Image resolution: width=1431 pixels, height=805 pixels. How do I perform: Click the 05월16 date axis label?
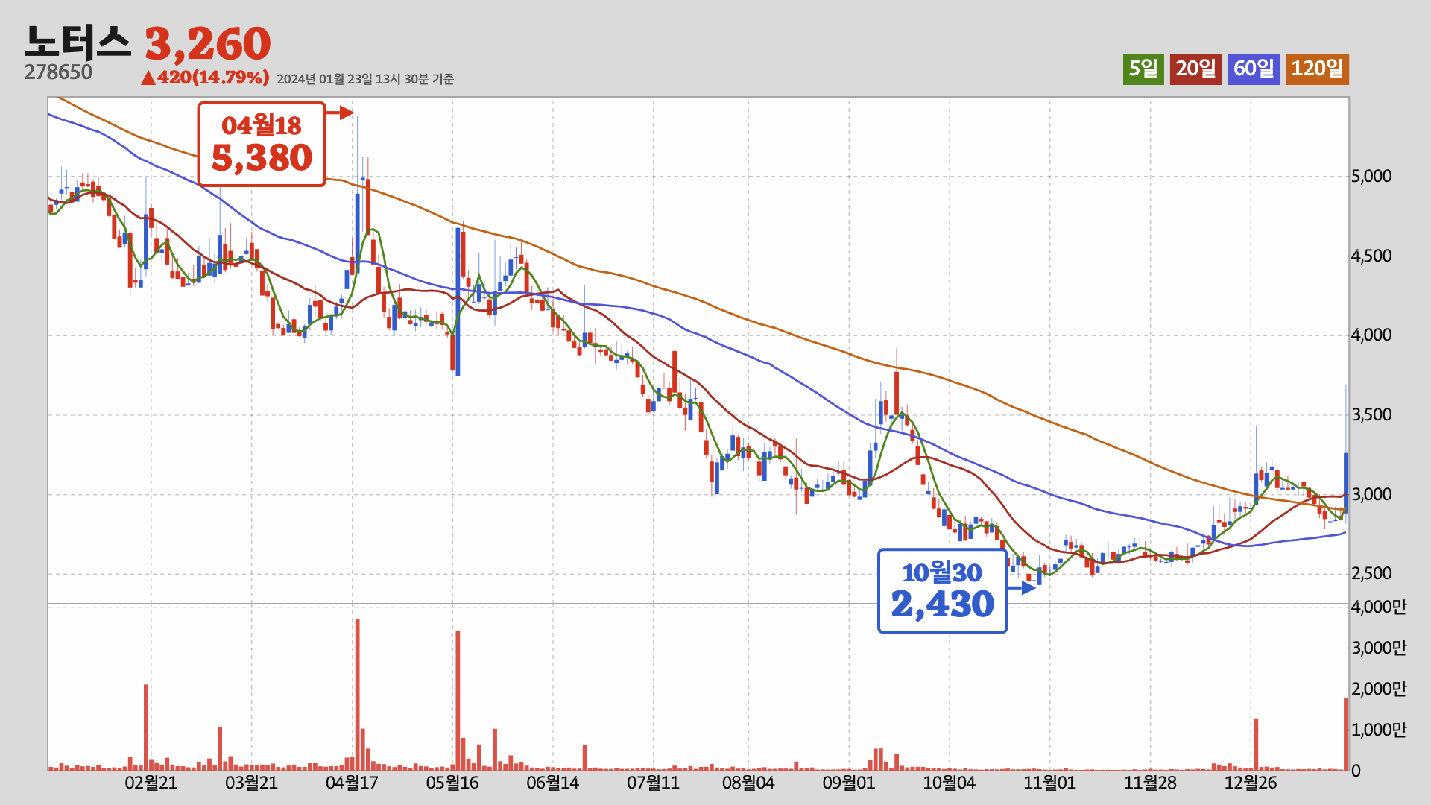[x=452, y=783]
